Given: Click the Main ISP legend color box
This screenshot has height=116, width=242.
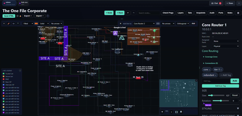Looking at the screenshot, I should click(x=3, y=82).
